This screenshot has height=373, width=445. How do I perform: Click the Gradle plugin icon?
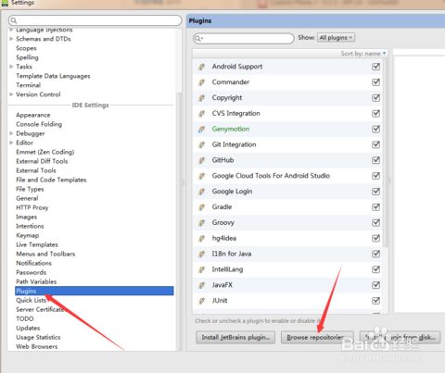(x=202, y=207)
